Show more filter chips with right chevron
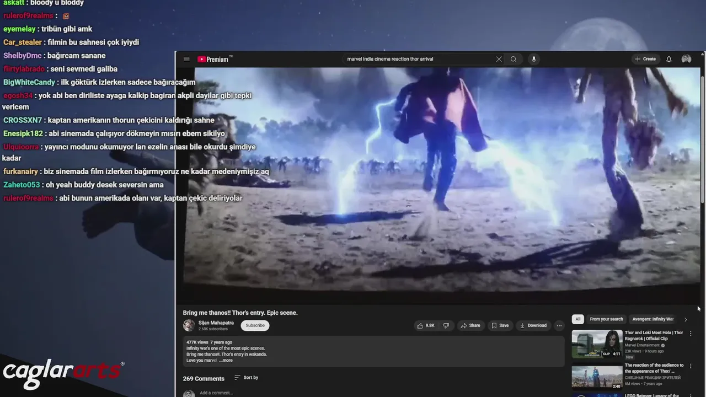 tap(686, 319)
